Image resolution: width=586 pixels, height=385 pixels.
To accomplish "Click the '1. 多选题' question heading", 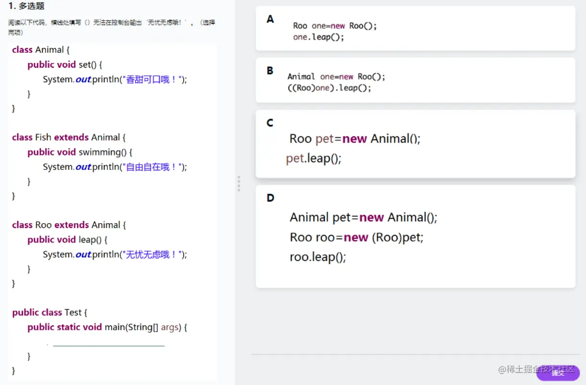I will coord(27,6).
